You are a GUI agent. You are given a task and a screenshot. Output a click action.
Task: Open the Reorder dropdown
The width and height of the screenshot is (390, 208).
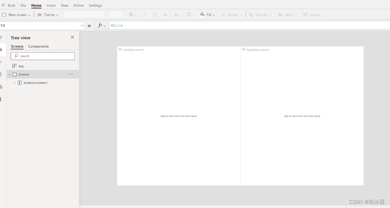pos(260,15)
